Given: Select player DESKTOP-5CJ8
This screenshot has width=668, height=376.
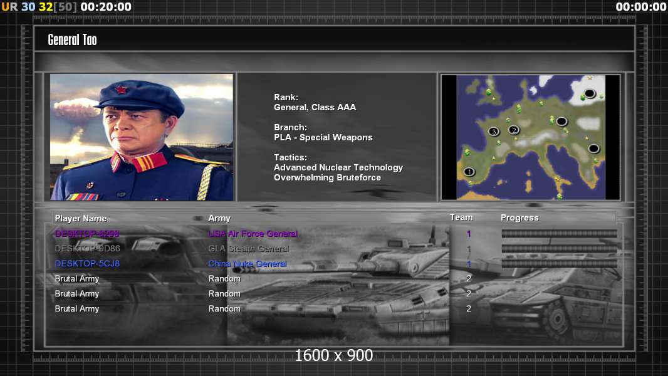Looking at the screenshot, I should click(87, 264).
